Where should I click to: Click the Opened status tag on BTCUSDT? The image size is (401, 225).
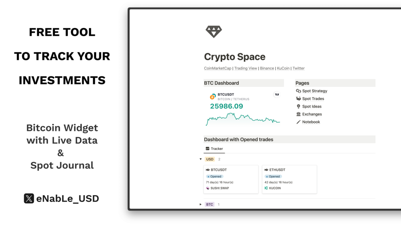pos(215,176)
